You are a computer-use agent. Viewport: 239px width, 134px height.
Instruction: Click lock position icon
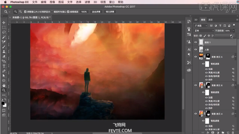click(x=209, y=36)
